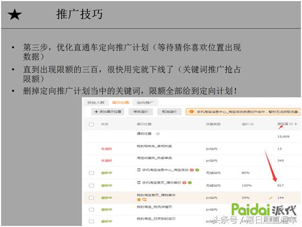
Task: Click the sort arrow next to 展现量 header
Action: 296,124
